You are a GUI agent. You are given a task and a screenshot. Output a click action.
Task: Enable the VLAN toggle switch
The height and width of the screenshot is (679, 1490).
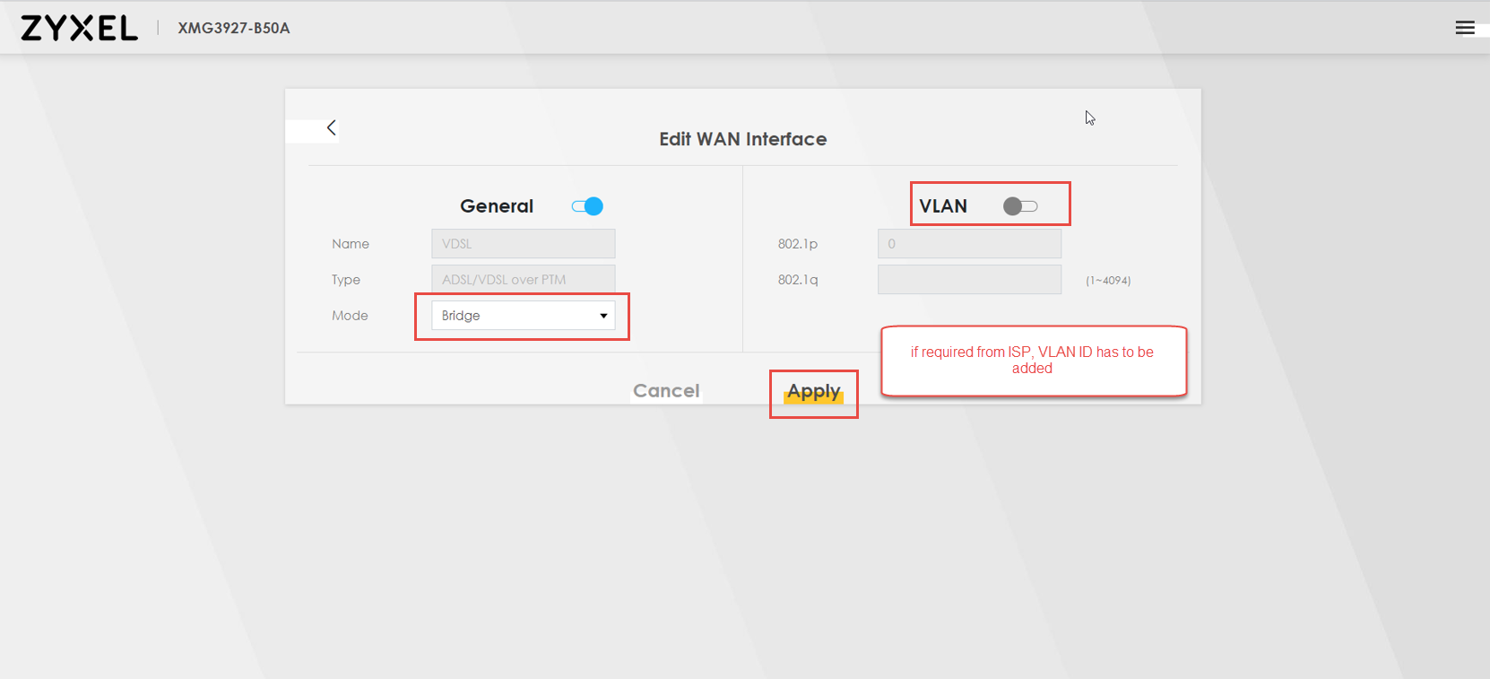(1020, 206)
